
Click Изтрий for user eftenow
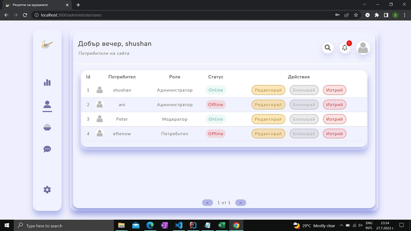click(335, 134)
